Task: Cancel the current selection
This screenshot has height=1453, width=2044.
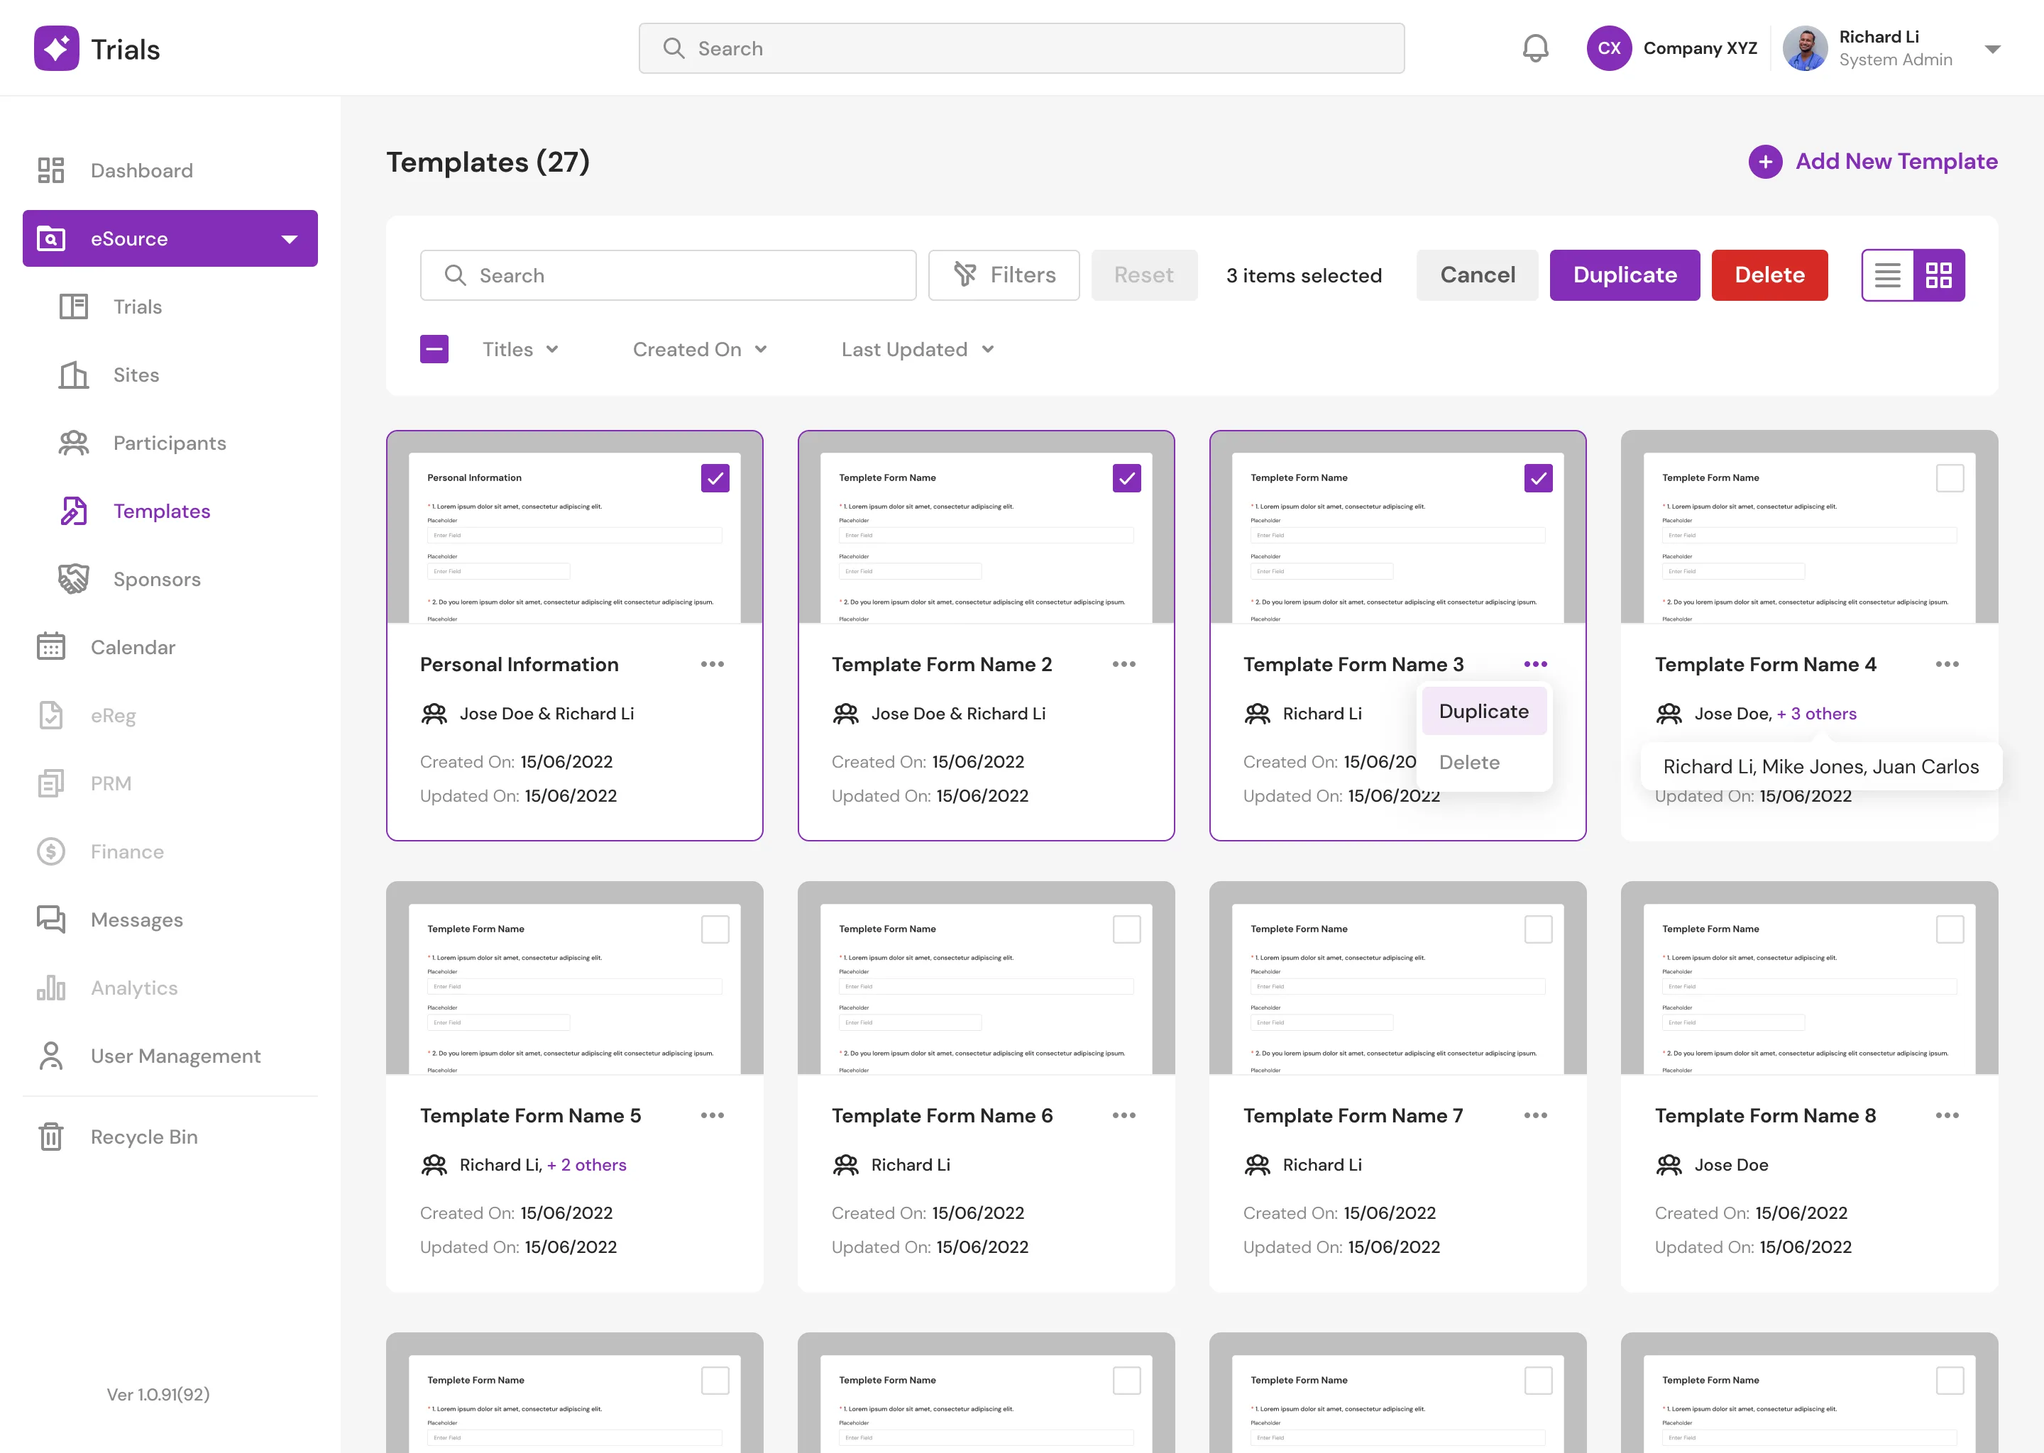Action: (x=1477, y=275)
